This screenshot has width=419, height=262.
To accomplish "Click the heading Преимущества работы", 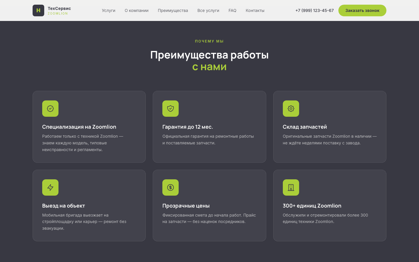I will [210, 55].
